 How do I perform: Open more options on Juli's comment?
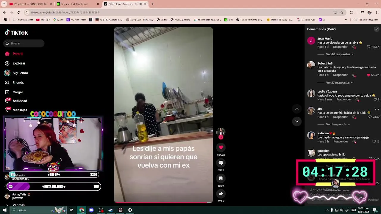pyautogui.click(x=377, y=109)
